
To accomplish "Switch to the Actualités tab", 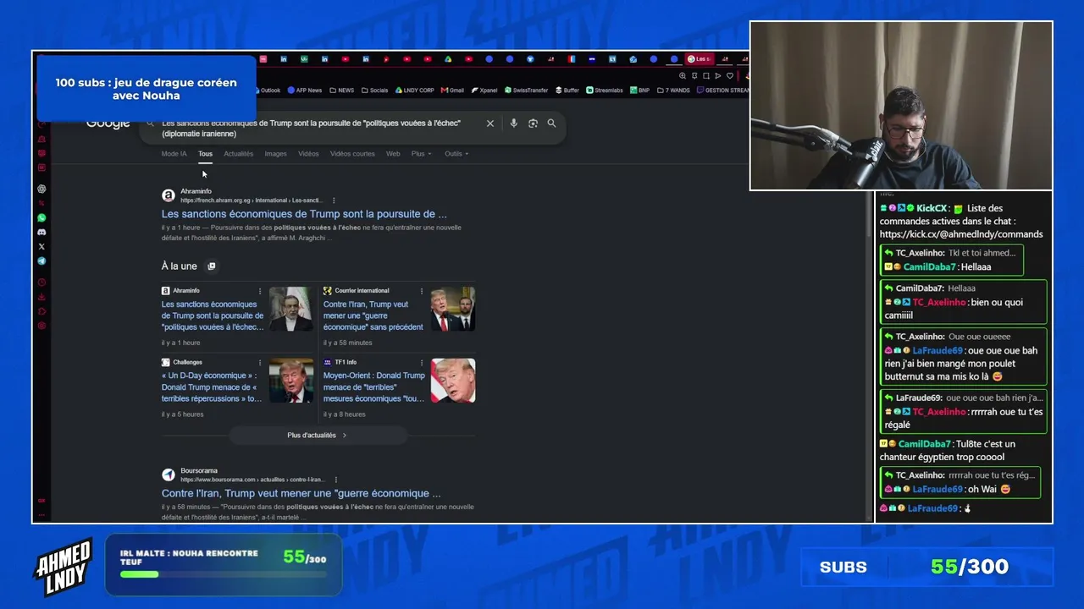I will [x=239, y=154].
